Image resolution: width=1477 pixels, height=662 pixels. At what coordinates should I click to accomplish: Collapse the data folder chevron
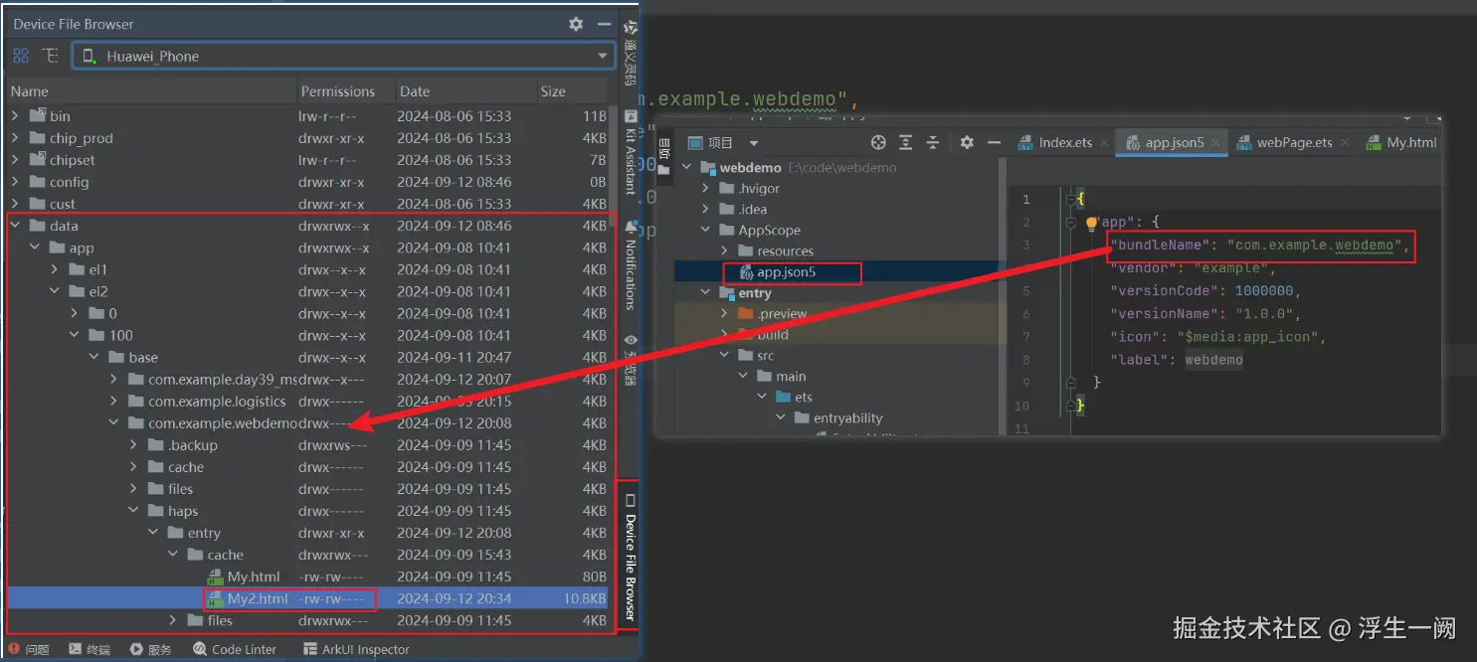tap(15, 226)
